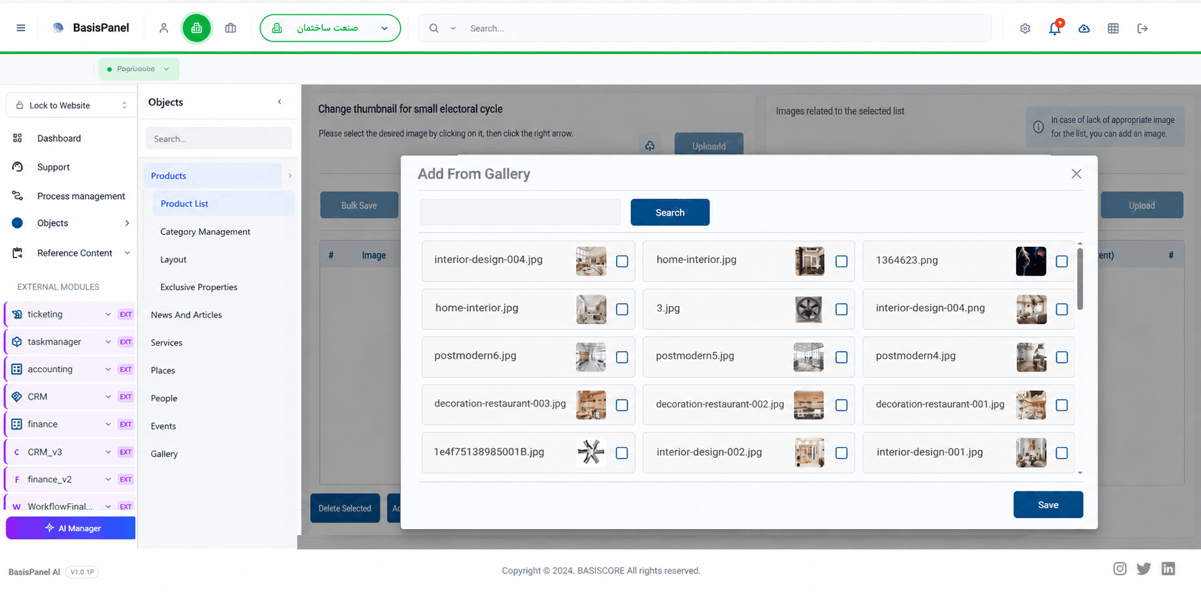Click the Support headset icon
1201x600 pixels.
click(x=18, y=167)
